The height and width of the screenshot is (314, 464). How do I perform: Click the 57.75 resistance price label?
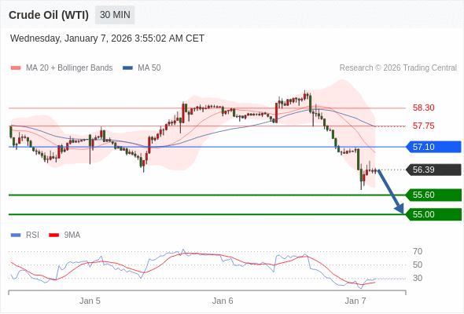[x=423, y=126]
